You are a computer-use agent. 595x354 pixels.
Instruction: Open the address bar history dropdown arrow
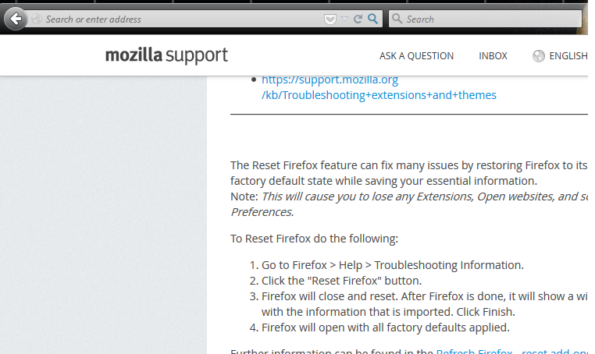(x=344, y=19)
